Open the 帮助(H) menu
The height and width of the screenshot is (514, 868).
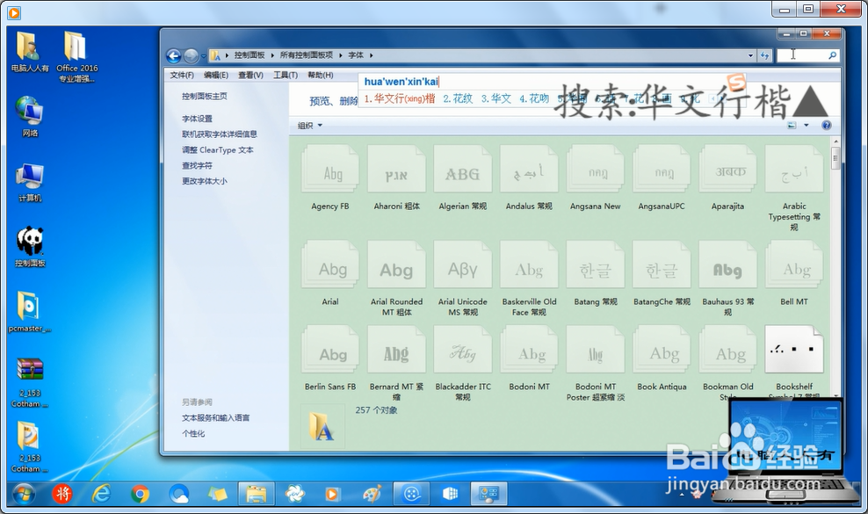320,75
